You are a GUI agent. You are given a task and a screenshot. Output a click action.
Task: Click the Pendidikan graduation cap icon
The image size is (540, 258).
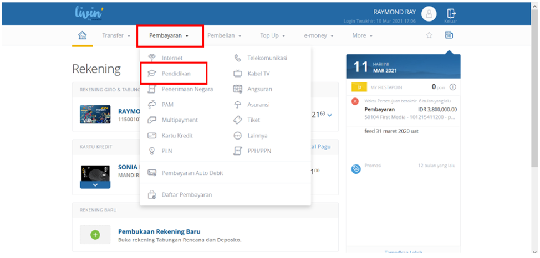(152, 73)
